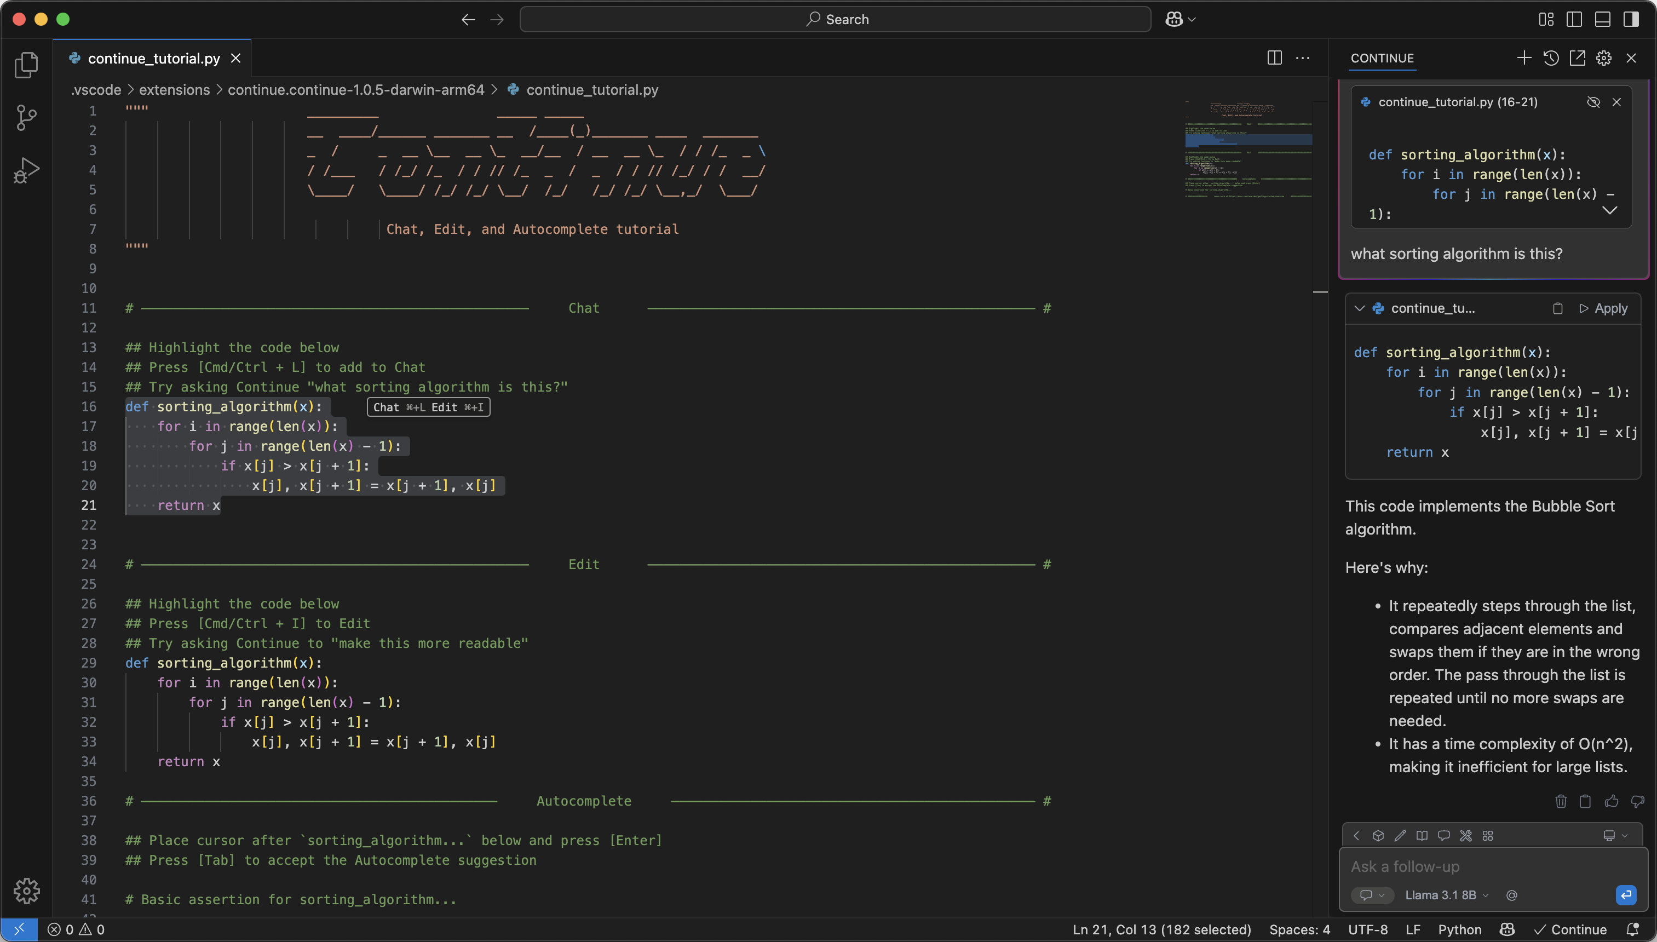Change UTF-8 encoding in status bar
Screen dimensions: 1657x942
pyautogui.click(x=1367, y=930)
